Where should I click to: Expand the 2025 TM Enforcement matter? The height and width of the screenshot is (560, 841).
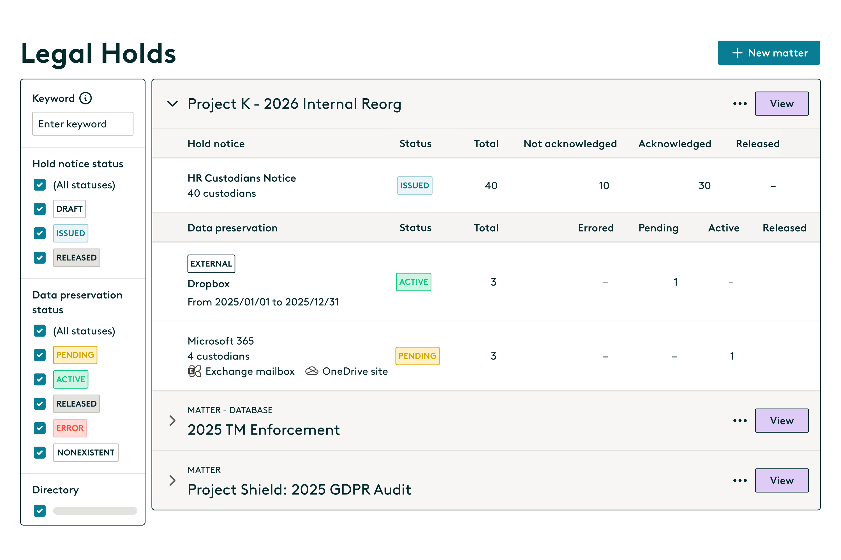coord(172,420)
